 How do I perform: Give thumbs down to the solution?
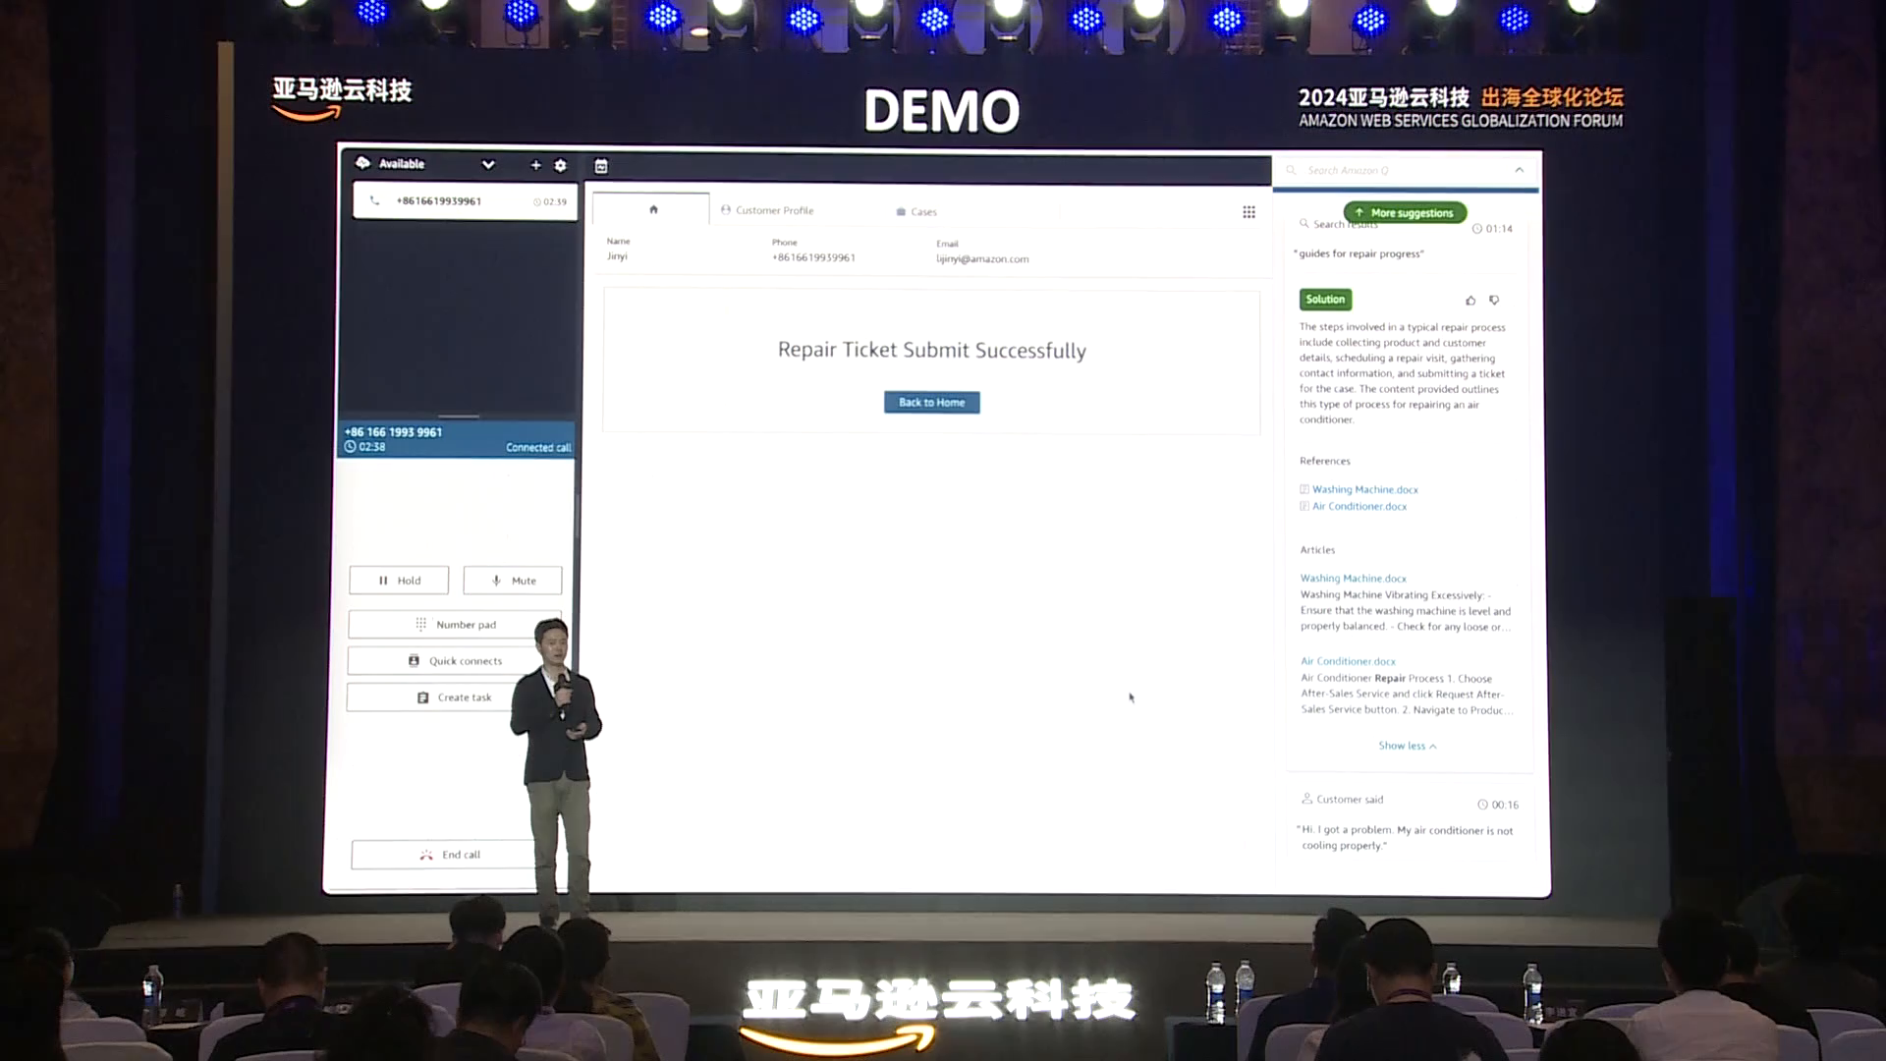point(1494,300)
